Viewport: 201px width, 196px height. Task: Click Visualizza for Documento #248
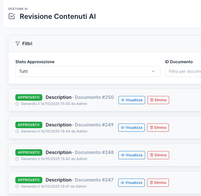[x=132, y=155]
